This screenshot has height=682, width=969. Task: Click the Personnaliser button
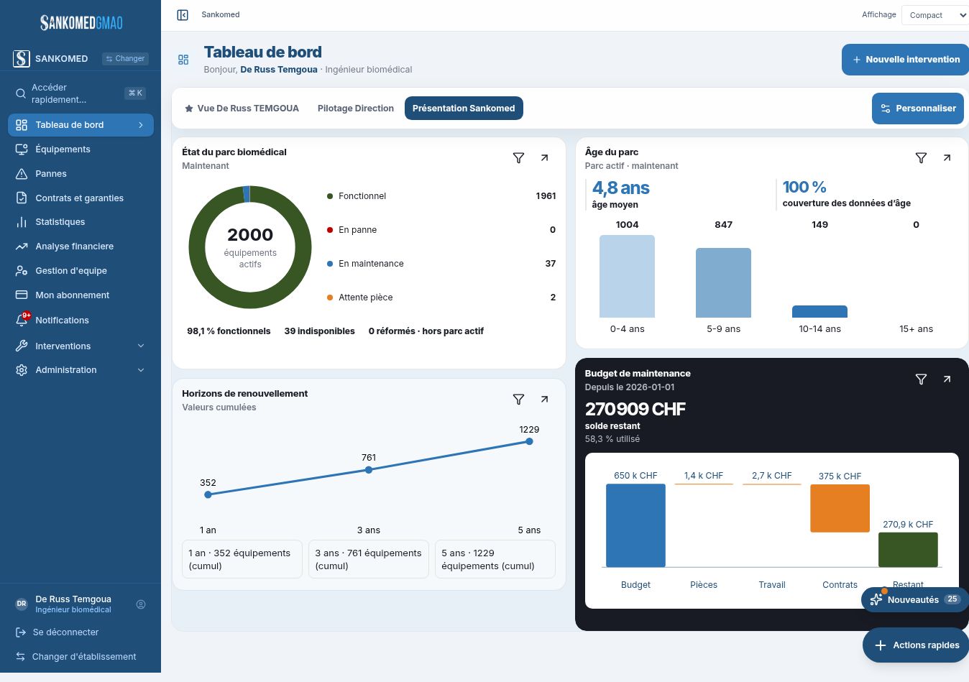(918, 109)
